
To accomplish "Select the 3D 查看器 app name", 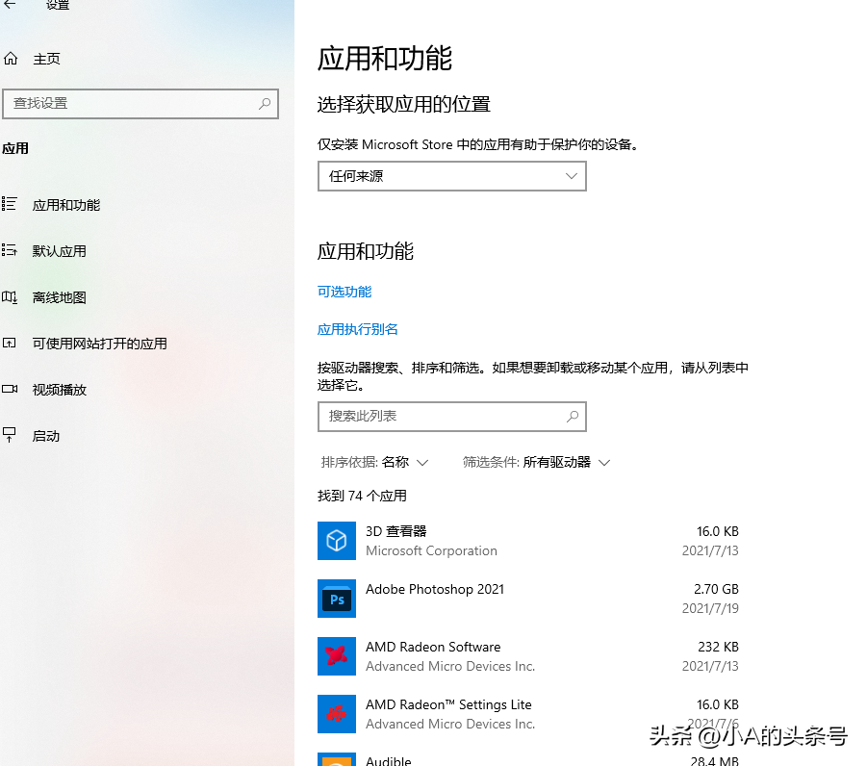I will point(395,531).
